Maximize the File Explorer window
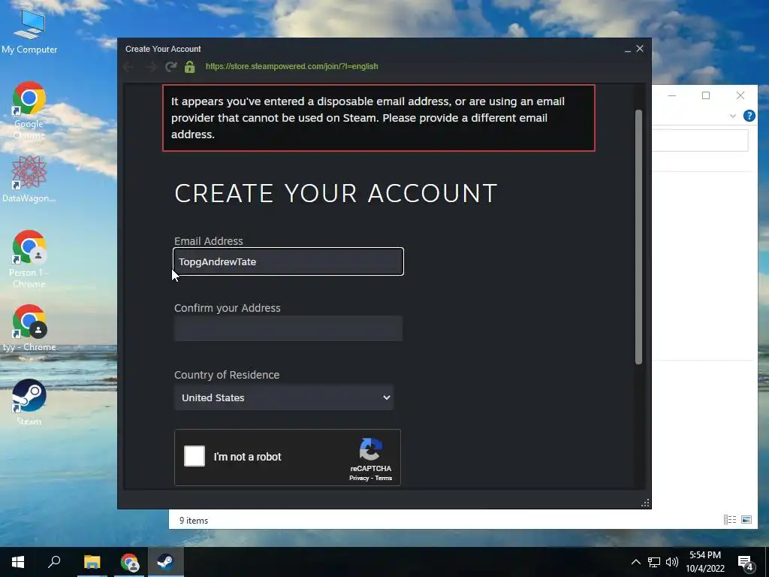Screen dimensions: 769x577 click(706, 95)
